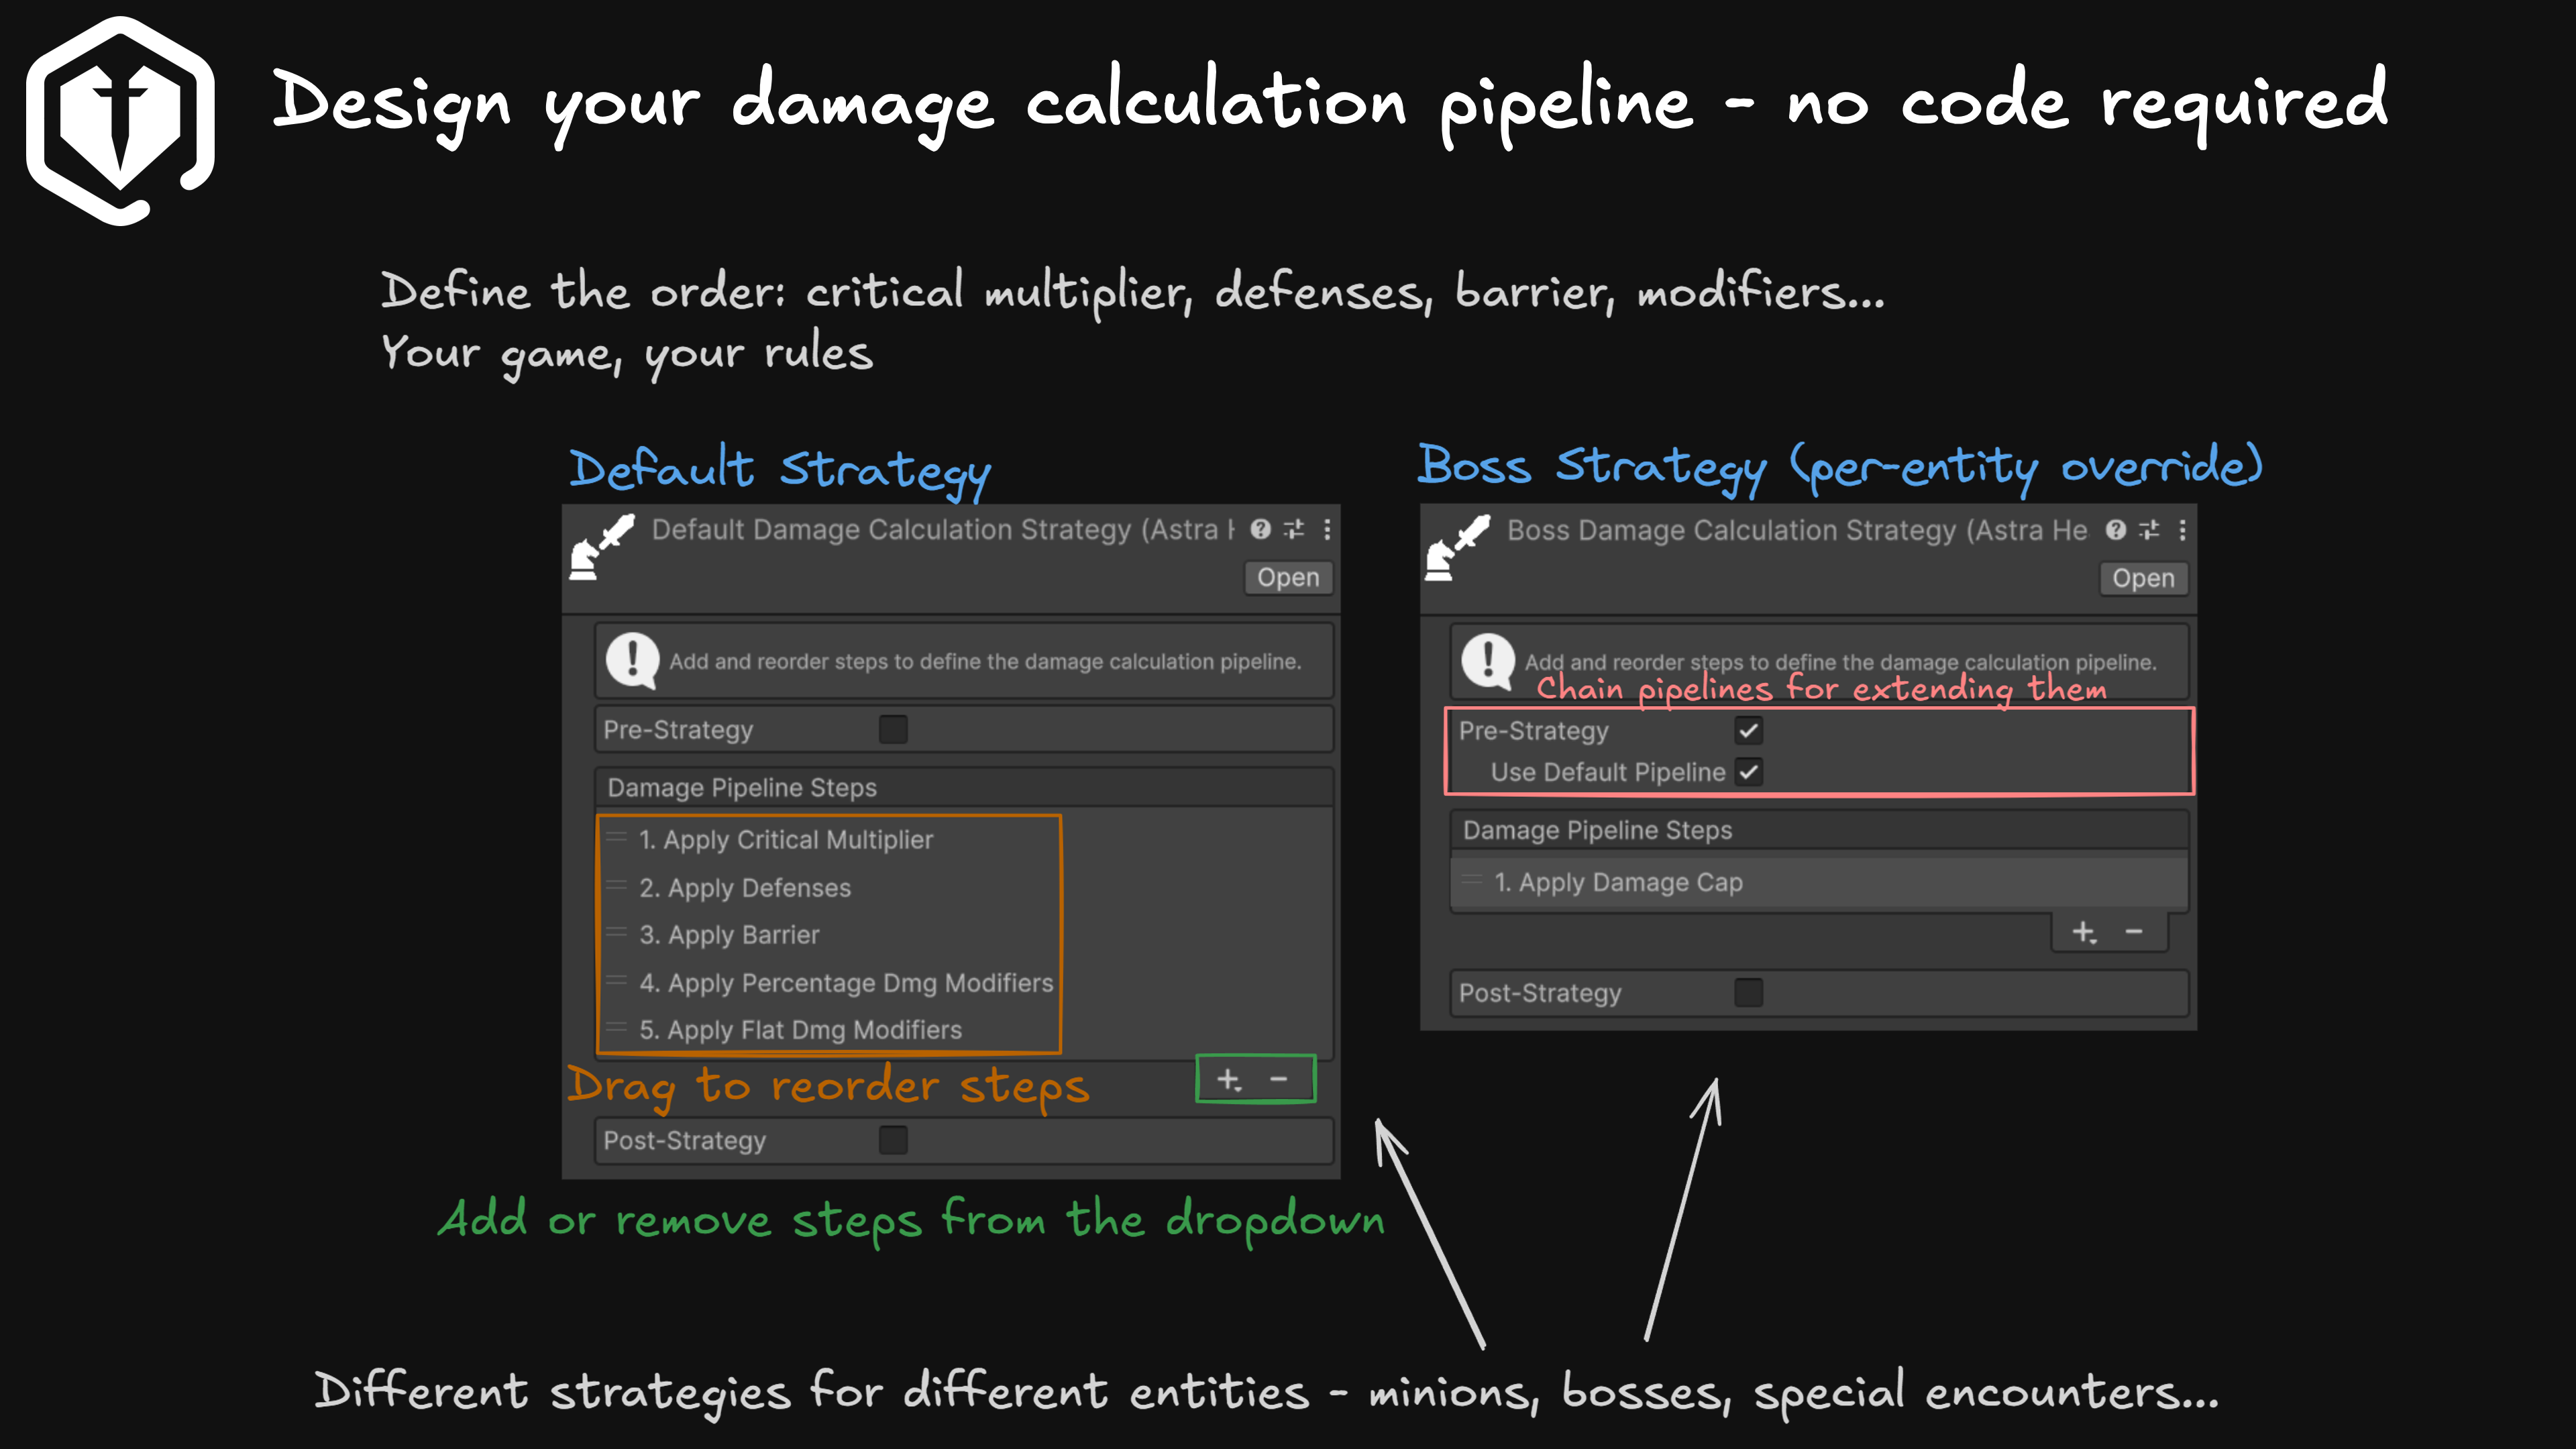Enable Post-Strategy in Boss Strategy

click(x=1748, y=993)
